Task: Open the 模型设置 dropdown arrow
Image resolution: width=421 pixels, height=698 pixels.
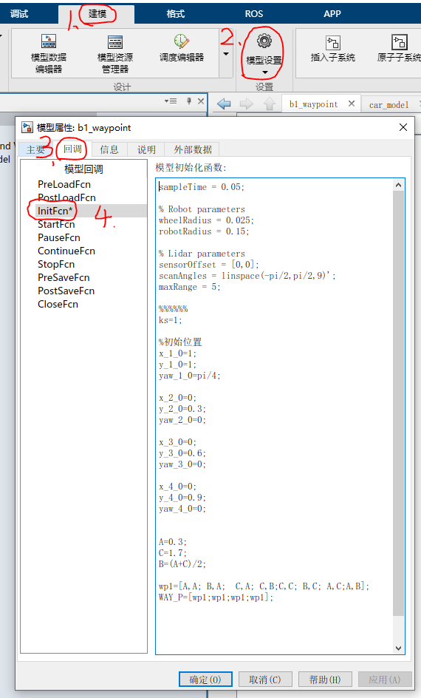Action: pos(265,72)
